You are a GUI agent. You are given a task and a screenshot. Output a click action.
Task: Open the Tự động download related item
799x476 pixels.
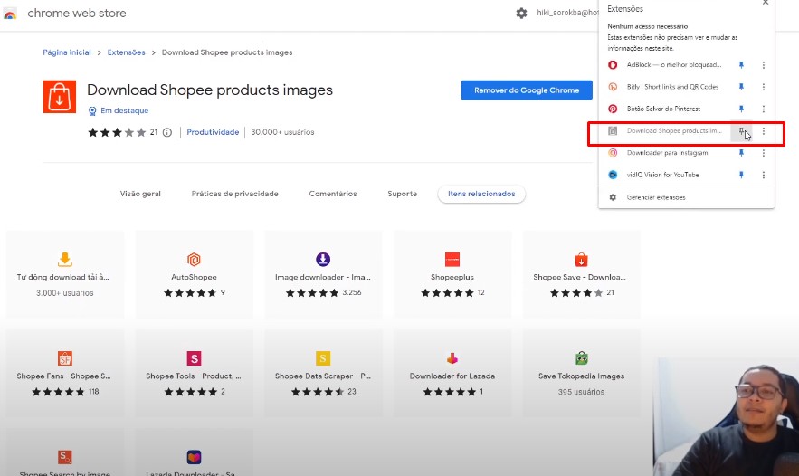pyautogui.click(x=65, y=274)
